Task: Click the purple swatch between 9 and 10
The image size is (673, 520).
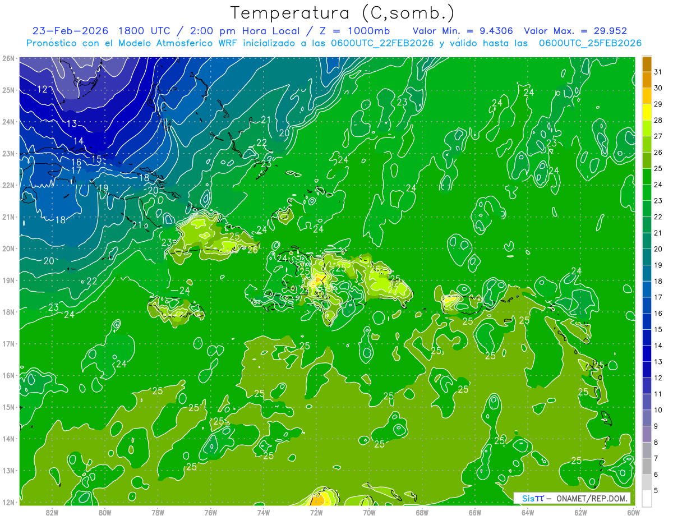Action: pyautogui.click(x=647, y=418)
